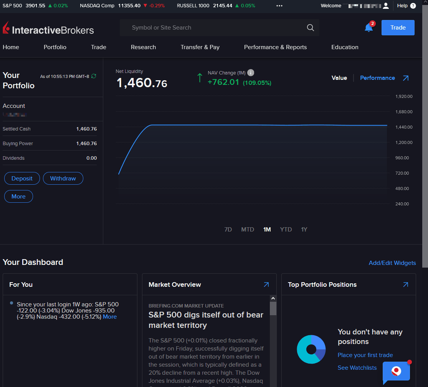Click the user account profile icon
The height and width of the screenshot is (387, 428).
[x=386, y=6]
